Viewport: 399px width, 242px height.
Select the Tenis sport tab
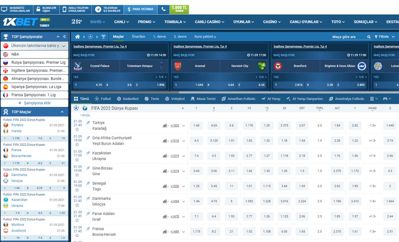pos(152,99)
